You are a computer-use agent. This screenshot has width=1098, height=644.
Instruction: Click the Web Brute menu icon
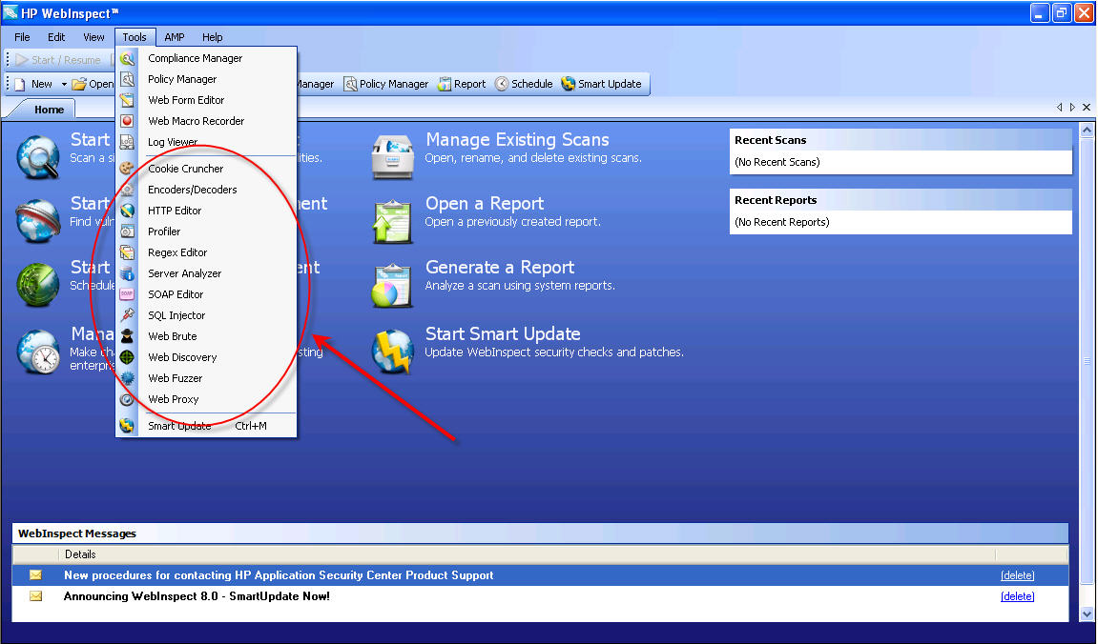coord(127,336)
